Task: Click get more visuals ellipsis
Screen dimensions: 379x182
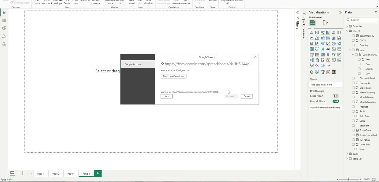Action: [x=328, y=66]
